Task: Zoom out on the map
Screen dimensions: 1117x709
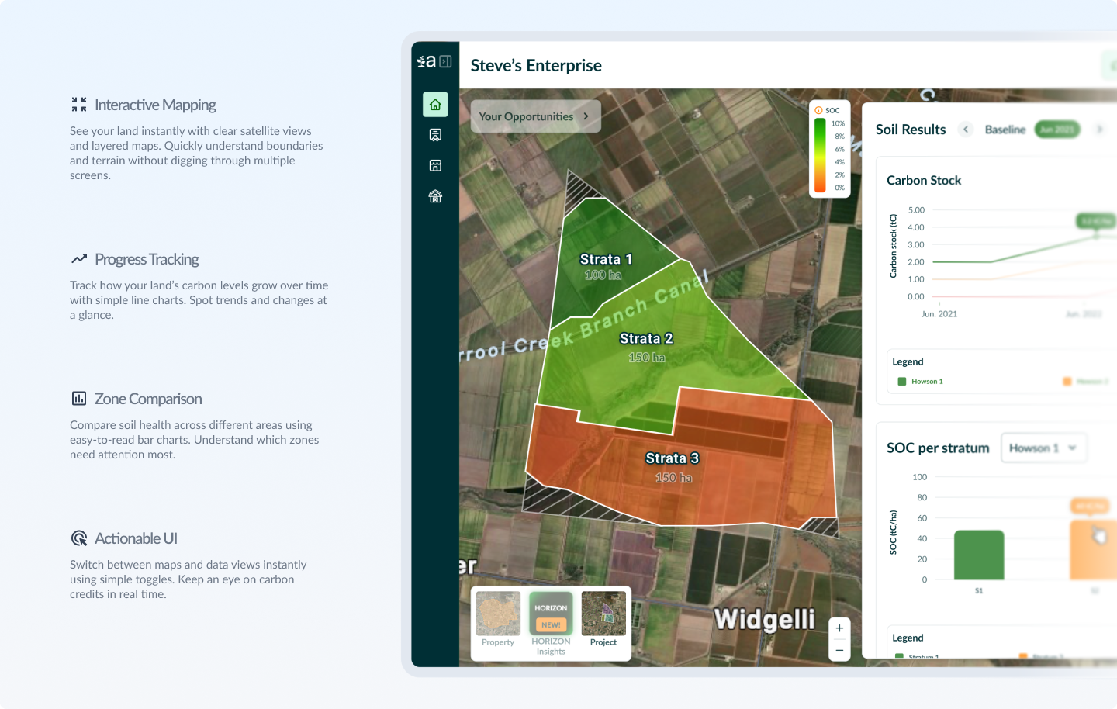Action: click(x=839, y=650)
